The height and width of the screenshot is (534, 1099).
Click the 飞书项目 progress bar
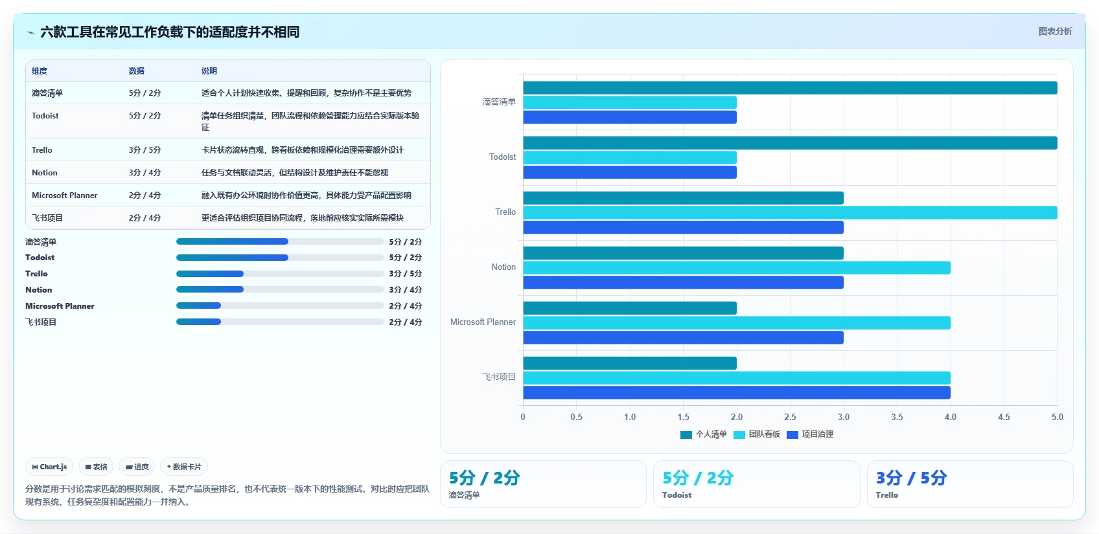[280, 322]
